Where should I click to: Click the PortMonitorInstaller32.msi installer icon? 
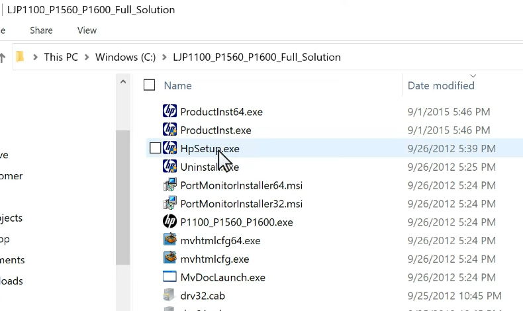(x=169, y=202)
